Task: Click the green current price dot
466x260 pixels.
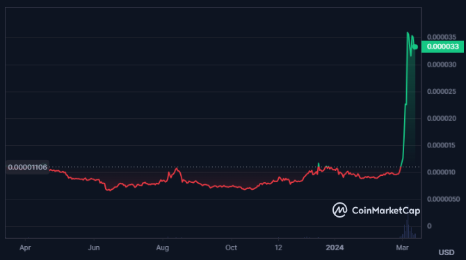Action: [415, 47]
